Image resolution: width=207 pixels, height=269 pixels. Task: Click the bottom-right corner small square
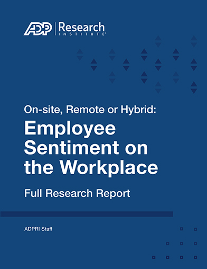[195, 257]
